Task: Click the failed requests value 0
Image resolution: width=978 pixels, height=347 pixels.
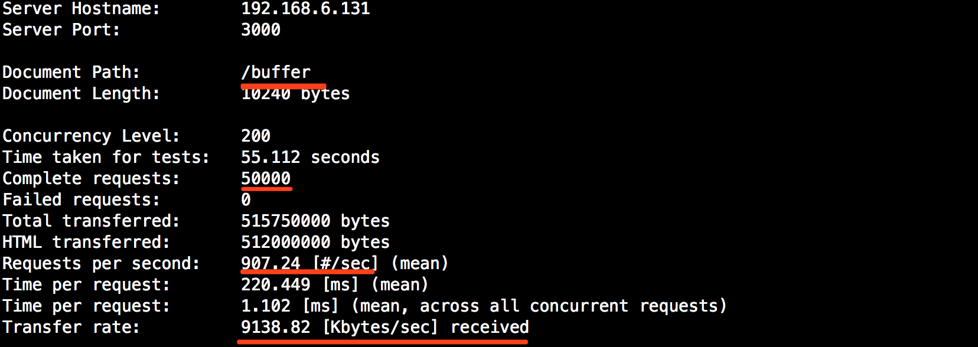Action: 246,200
